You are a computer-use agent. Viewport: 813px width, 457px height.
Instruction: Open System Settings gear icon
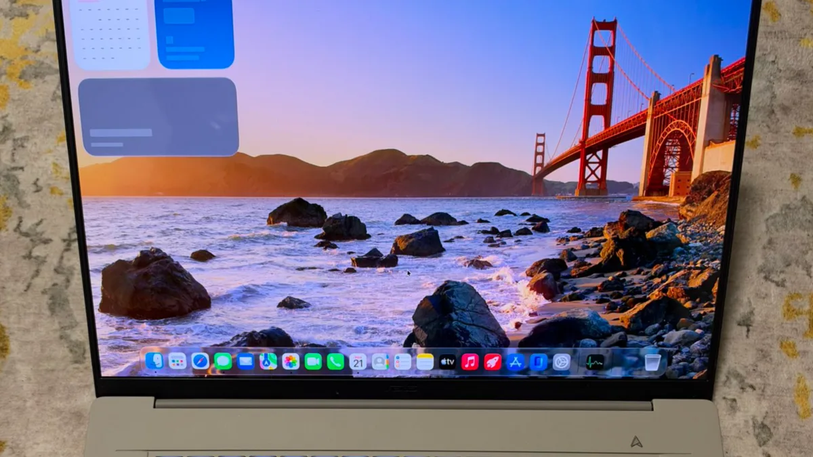pos(562,362)
